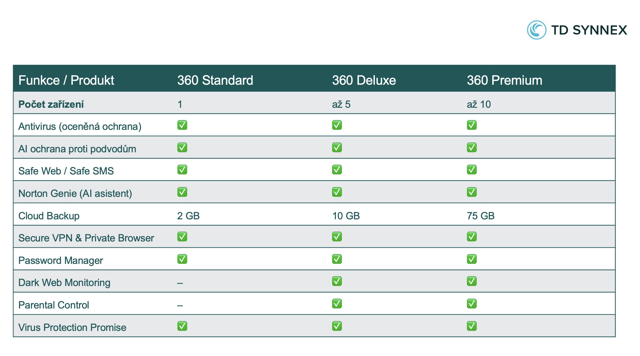Click the 75 GB Cloud Backup value
This screenshot has height=356, width=640.
480,216
